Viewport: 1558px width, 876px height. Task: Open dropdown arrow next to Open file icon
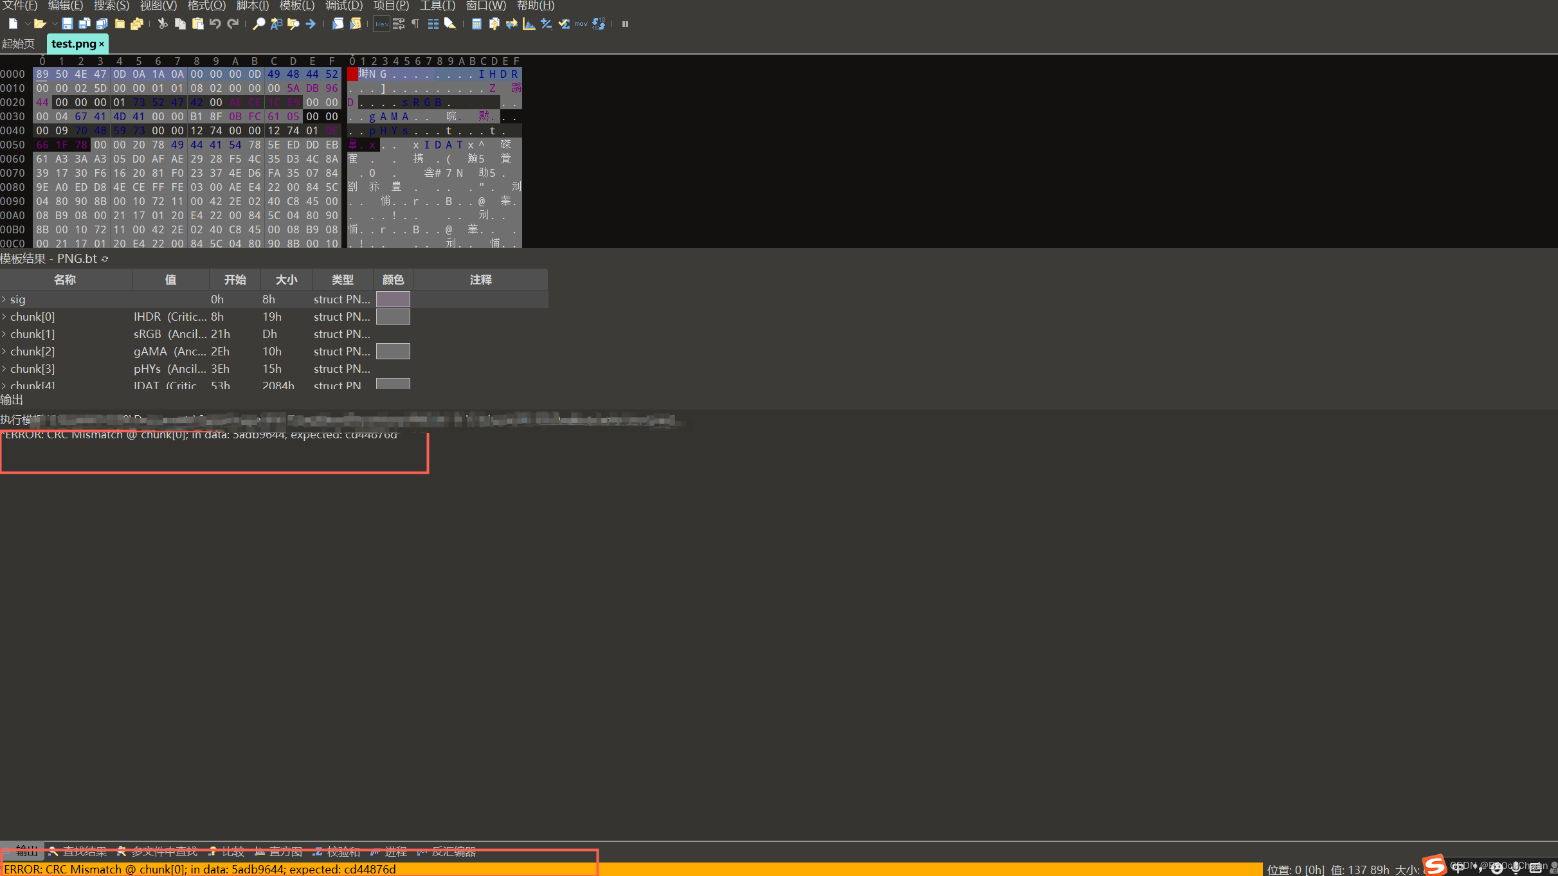(54, 24)
